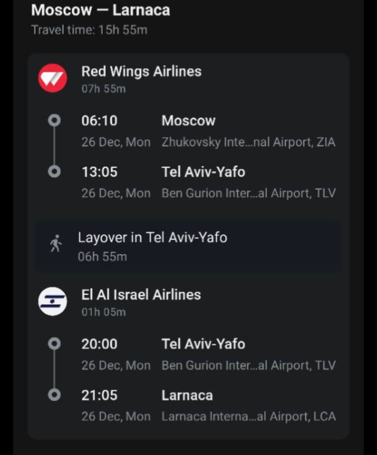
Task: Open Red Wings Airlines flight segment
Action: point(141,71)
